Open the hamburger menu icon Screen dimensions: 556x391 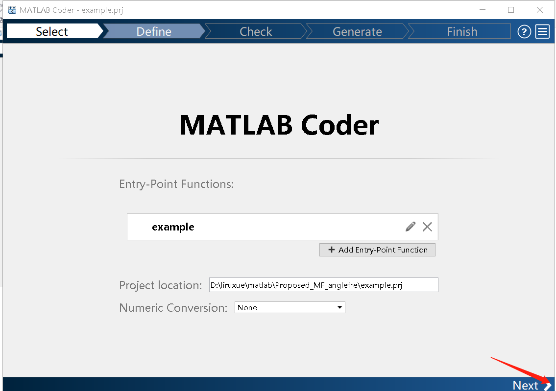coord(542,32)
